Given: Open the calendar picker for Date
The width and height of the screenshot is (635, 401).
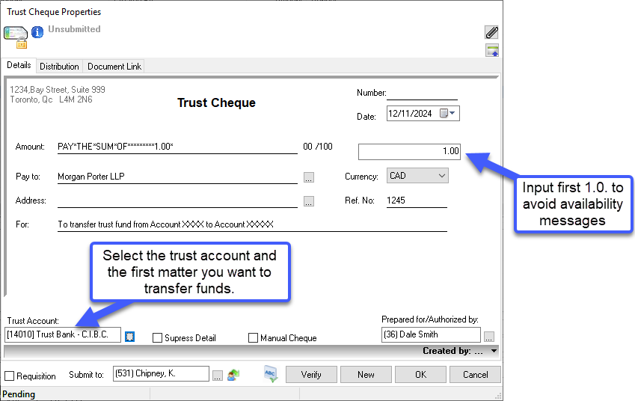Looking at the screenshot, I should point(447,113).
